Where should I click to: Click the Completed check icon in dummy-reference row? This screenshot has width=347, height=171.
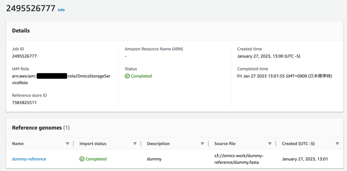[x=82, y=159]
